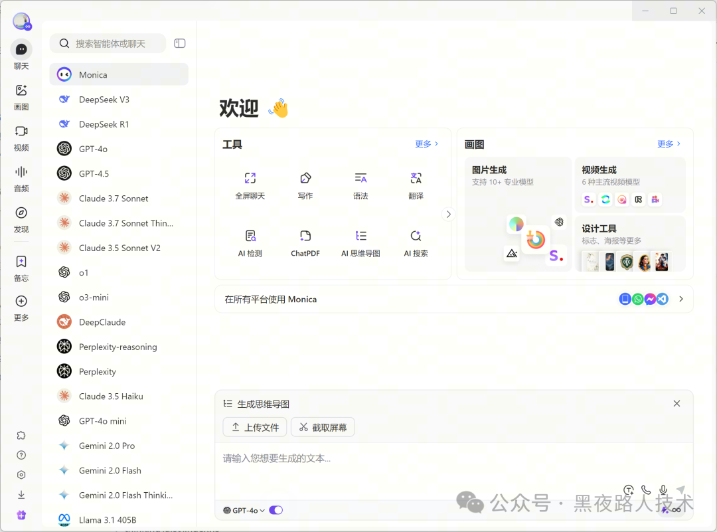Select Perplexity-reasoning in the bot list
Image resolution: width=717 pixels, height=532 pixels.
119,346
